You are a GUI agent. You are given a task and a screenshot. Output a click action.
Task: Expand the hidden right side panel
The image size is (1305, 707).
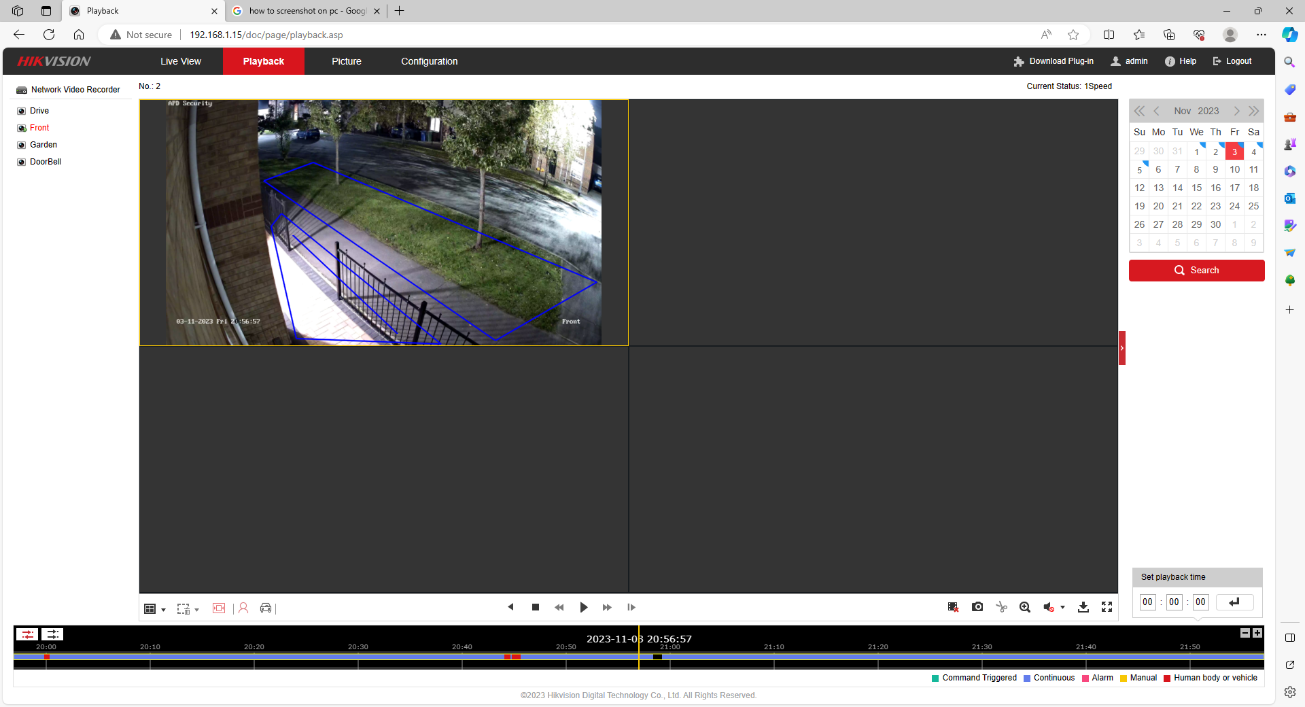(1122, 348)
